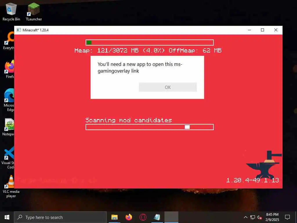Open the Windows Start menu
This screenshot has width=297, height=223.
click(x=7, y=217)
